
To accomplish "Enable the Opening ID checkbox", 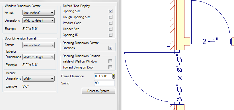I will tap(110, 35).
